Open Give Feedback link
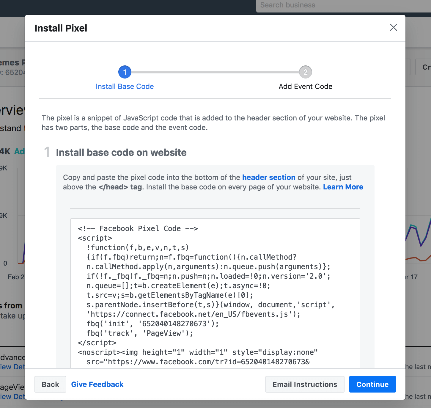 point(97,384)
